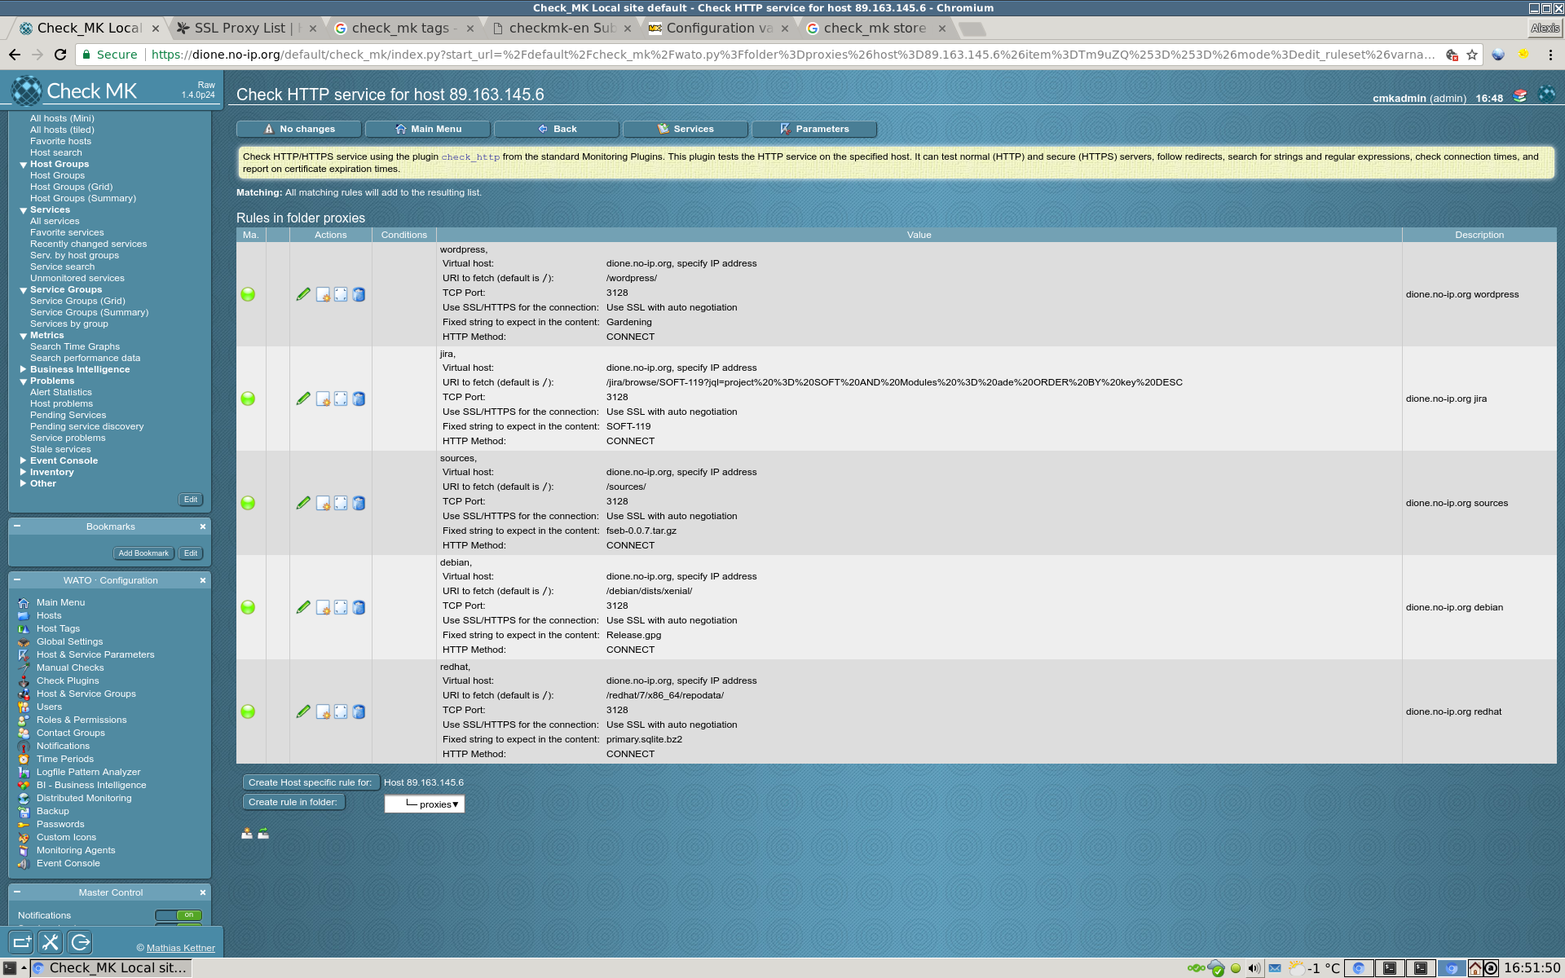Clone the wordpress rule via copy icon
This screenshot has width=1565, height=978.
323,294
